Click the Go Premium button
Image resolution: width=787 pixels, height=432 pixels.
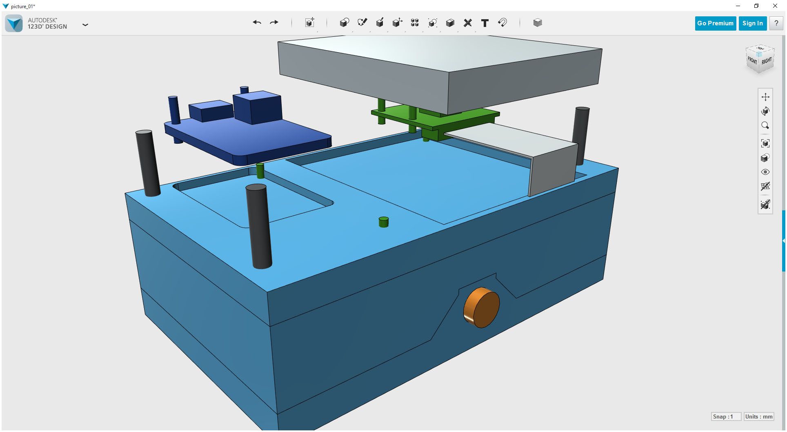click(x=715, y=23)
